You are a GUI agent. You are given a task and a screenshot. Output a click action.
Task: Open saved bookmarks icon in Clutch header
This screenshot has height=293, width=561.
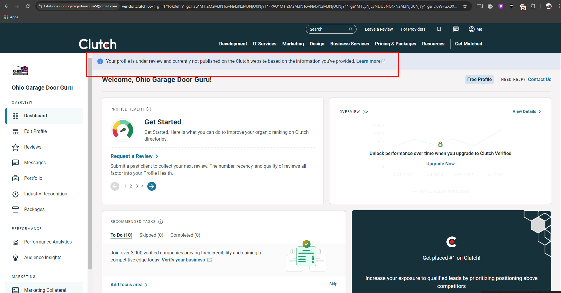[439, 29]
